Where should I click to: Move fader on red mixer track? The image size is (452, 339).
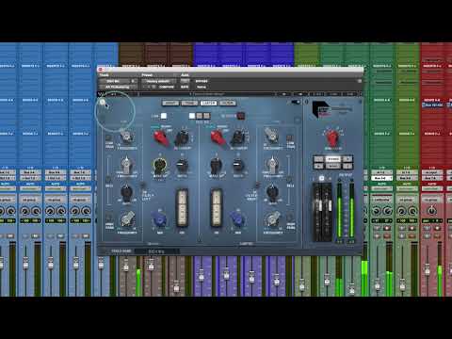[x=428, y=269]
